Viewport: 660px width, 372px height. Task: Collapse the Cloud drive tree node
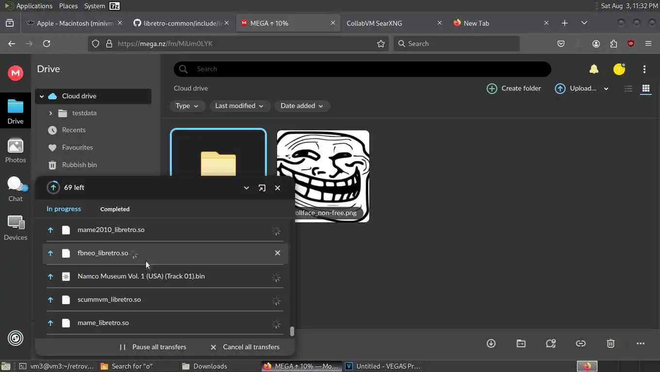42,96
